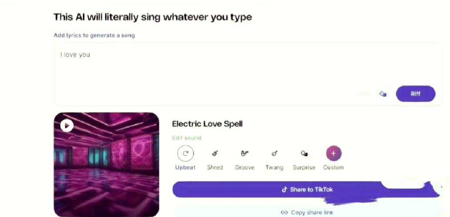This screenshot has width=450, height=217.
Task: Click the chain link icon
Action: click(284, 212)
